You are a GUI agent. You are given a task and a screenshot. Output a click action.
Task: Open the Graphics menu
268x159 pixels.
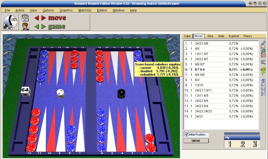(66, 10)
